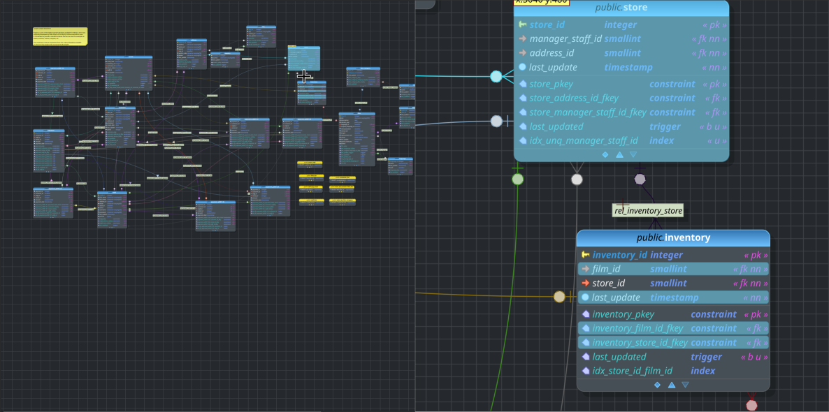The image size is (829, 412).
Task: Click the yellow key icon beside inventory_id
Action: click(586, 255)
